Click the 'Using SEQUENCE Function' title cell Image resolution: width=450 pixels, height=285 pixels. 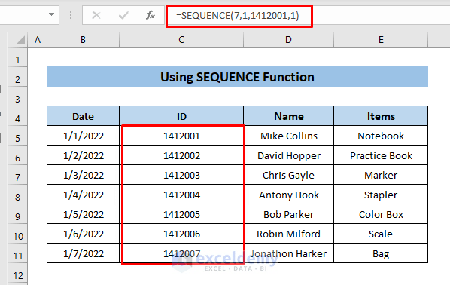click(237, 77)
